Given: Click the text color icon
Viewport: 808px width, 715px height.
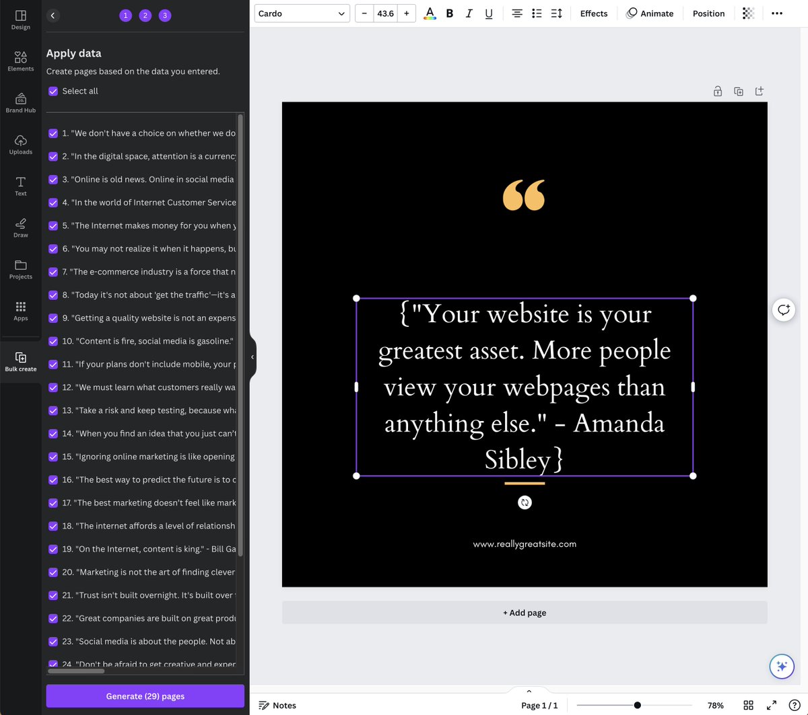Looking at the screenshot, I should [430, 13].
